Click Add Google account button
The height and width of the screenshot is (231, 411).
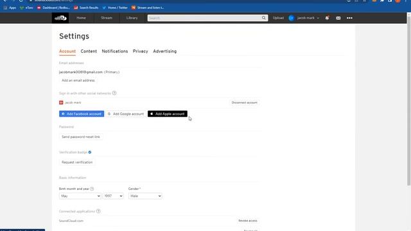point(126,114)
